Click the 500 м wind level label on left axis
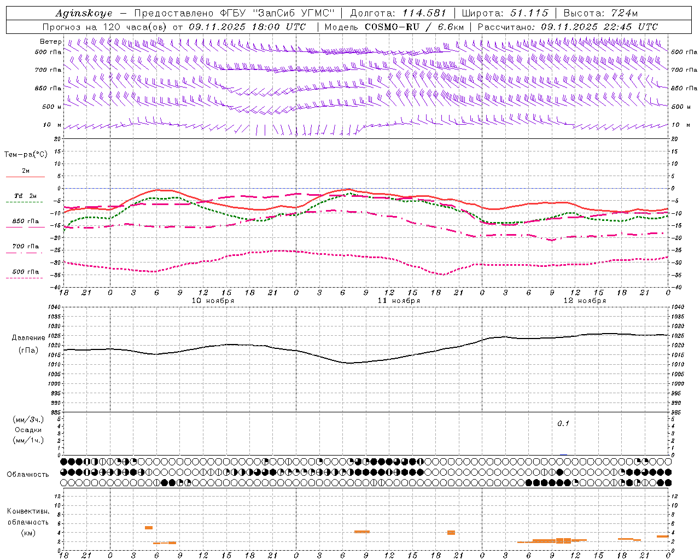This screenshot has width=700, height=560. click(x=52, y=107)
